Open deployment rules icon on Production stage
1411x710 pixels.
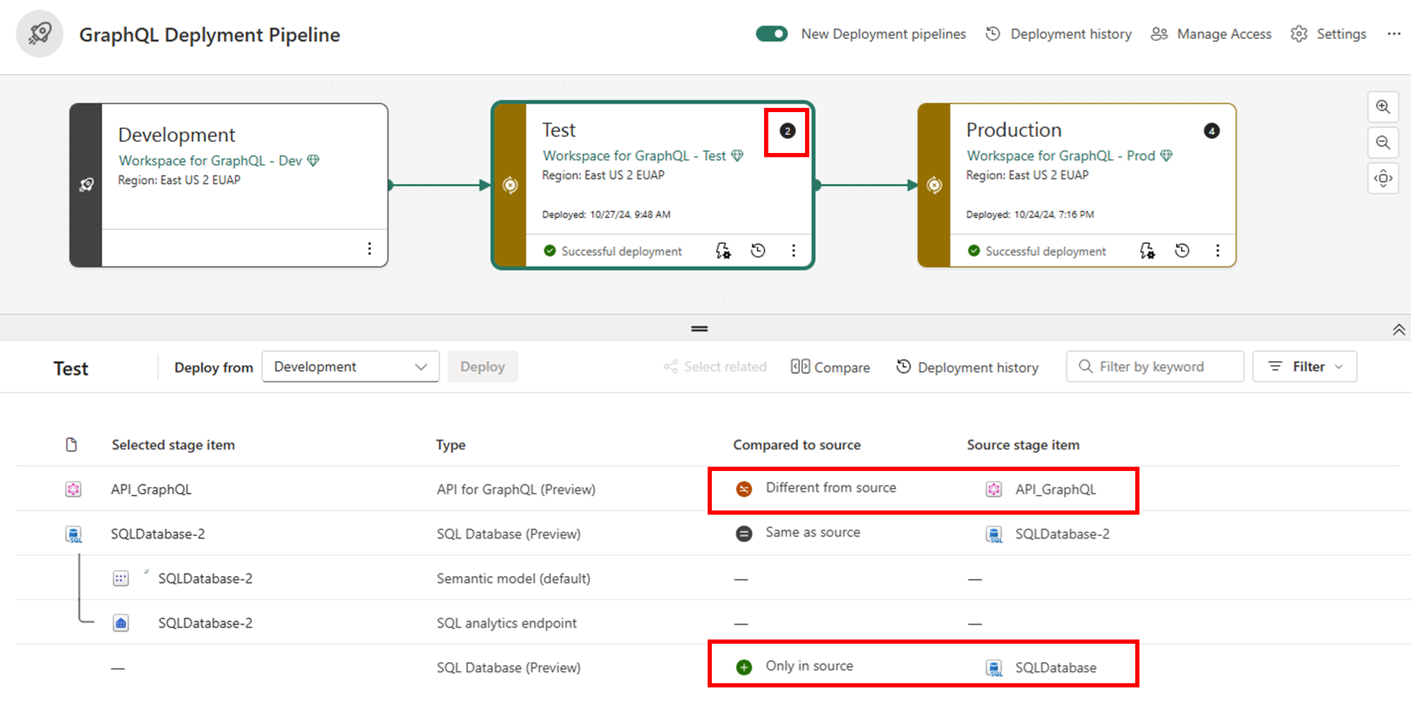pyautogui.click(x=1147, y=251)
